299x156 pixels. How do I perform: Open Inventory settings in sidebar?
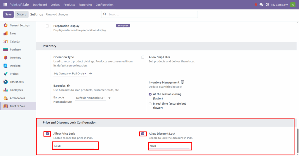click(x=15, y=58)
